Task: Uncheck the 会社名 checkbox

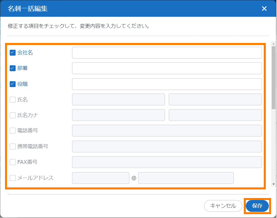Action: point(13,53)
